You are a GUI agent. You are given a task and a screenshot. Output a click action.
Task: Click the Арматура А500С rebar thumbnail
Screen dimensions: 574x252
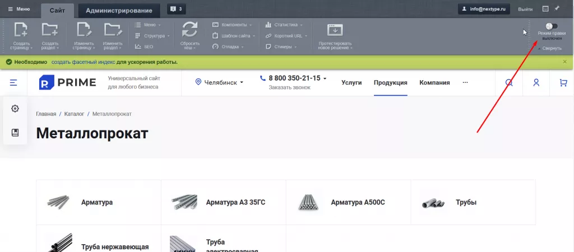[309, 202]
